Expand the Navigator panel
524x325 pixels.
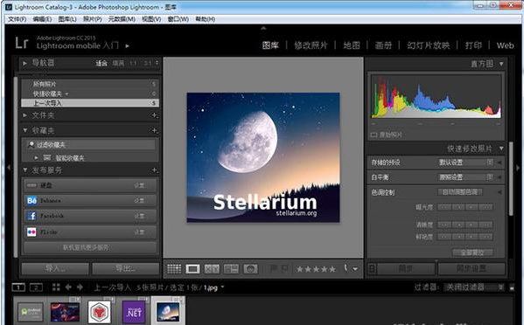(x=24, y=63)
